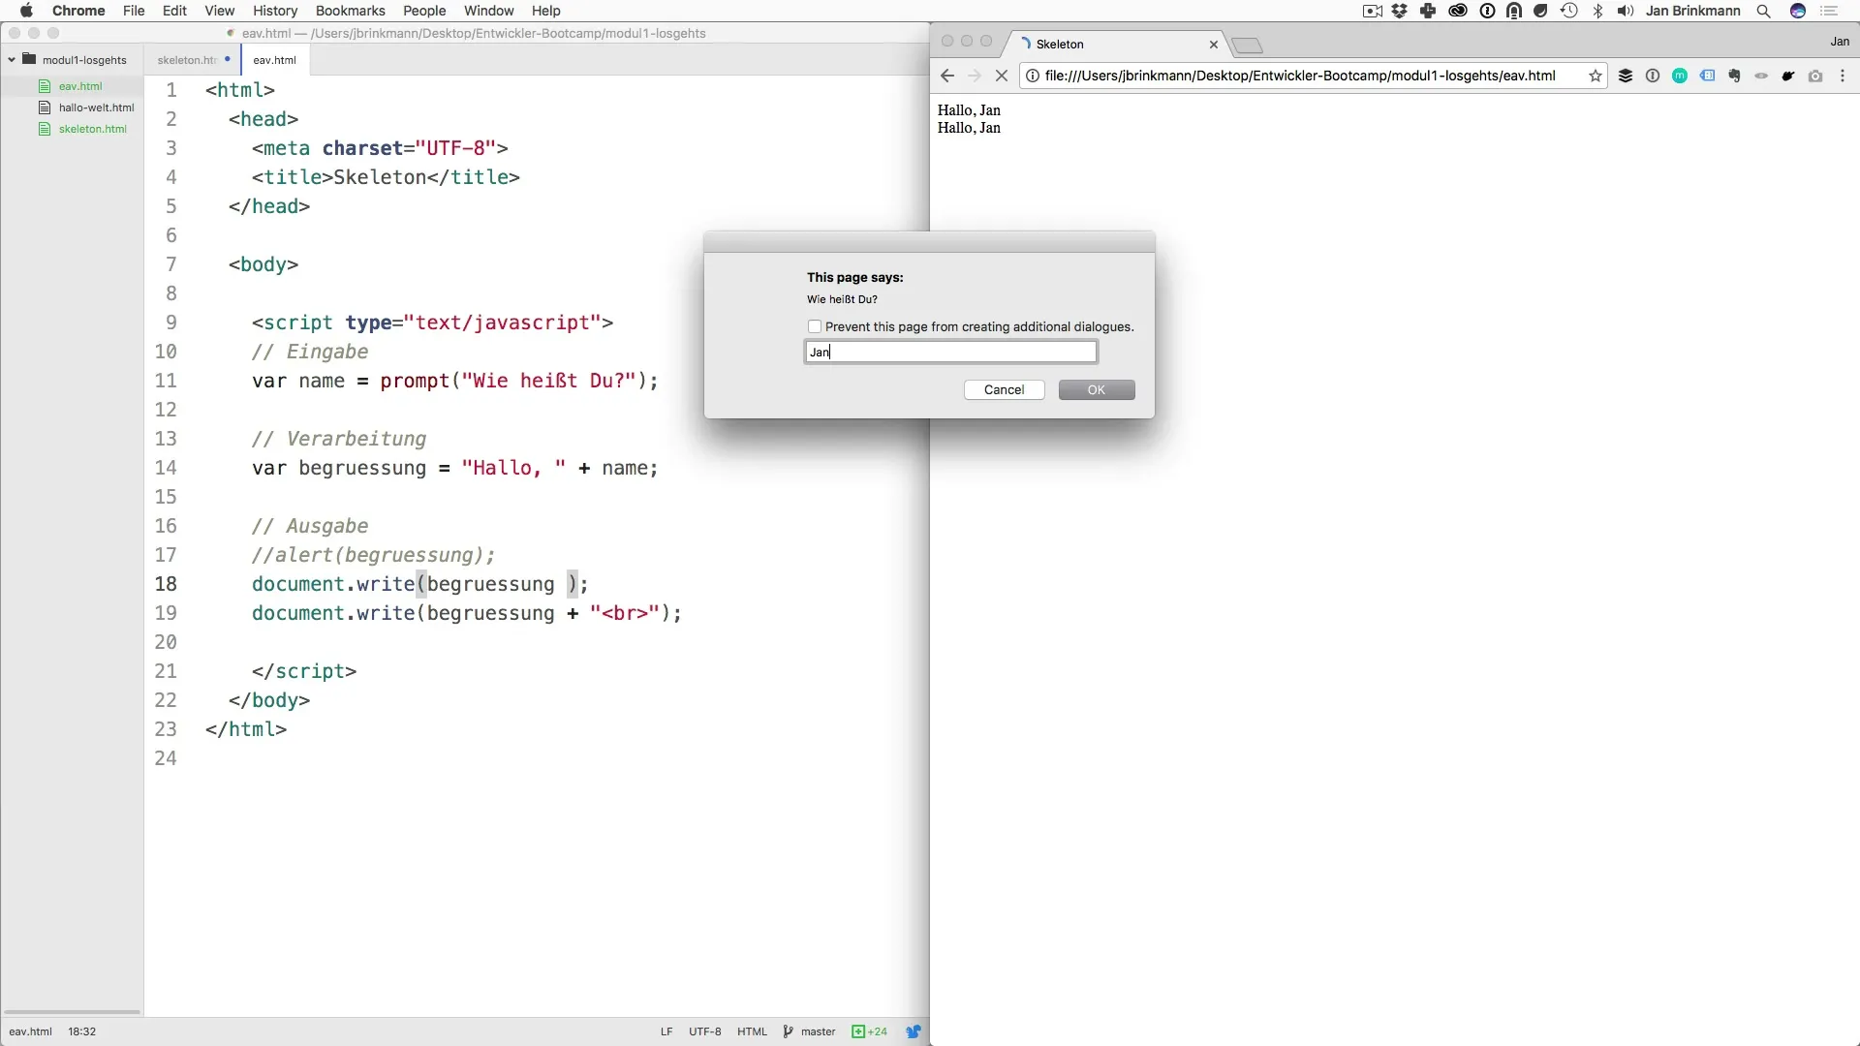Go back in Chrome browser
1860x1046 pixels.
coord(947,76)
